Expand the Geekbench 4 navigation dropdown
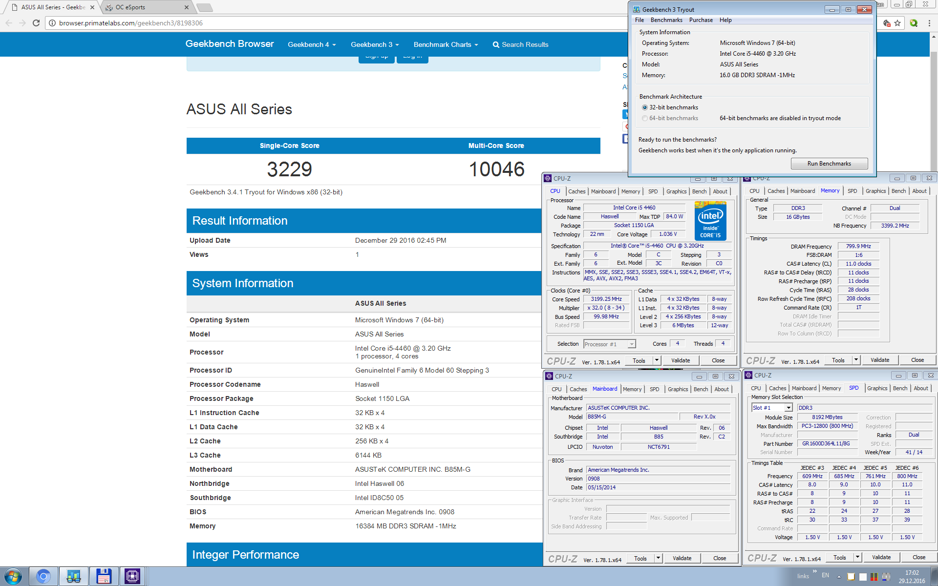Image resolution: width=938 pixels, height=586 pixels. 312,44
